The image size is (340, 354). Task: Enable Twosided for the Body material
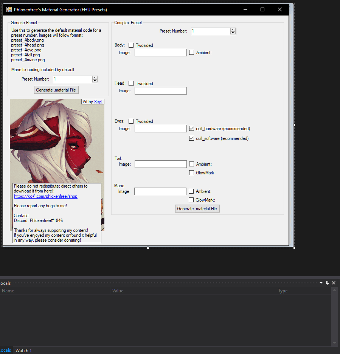click(x=131, y=45)
